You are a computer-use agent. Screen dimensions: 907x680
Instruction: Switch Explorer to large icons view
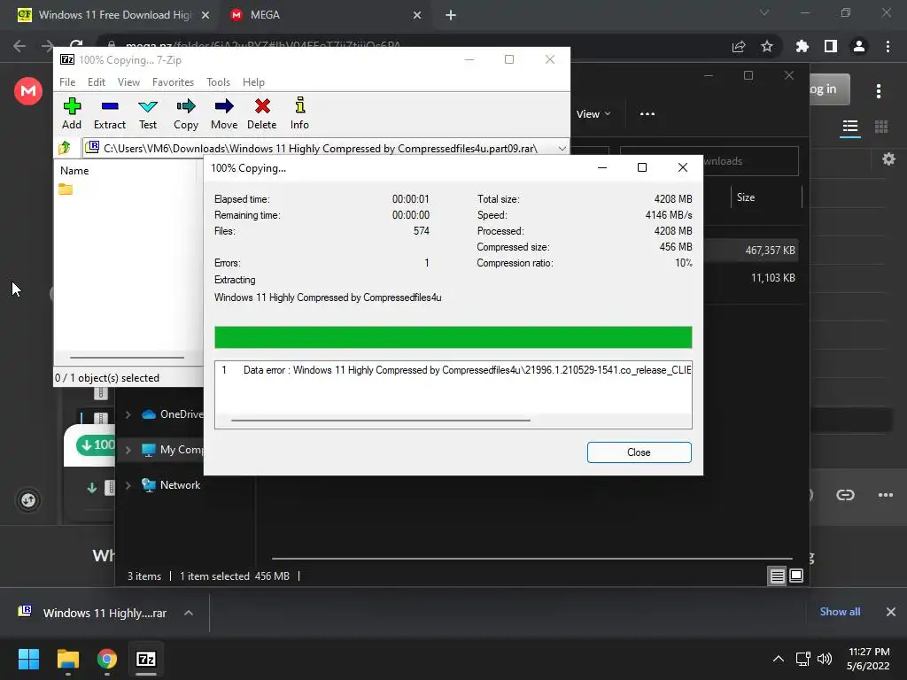tap(796, 576)
